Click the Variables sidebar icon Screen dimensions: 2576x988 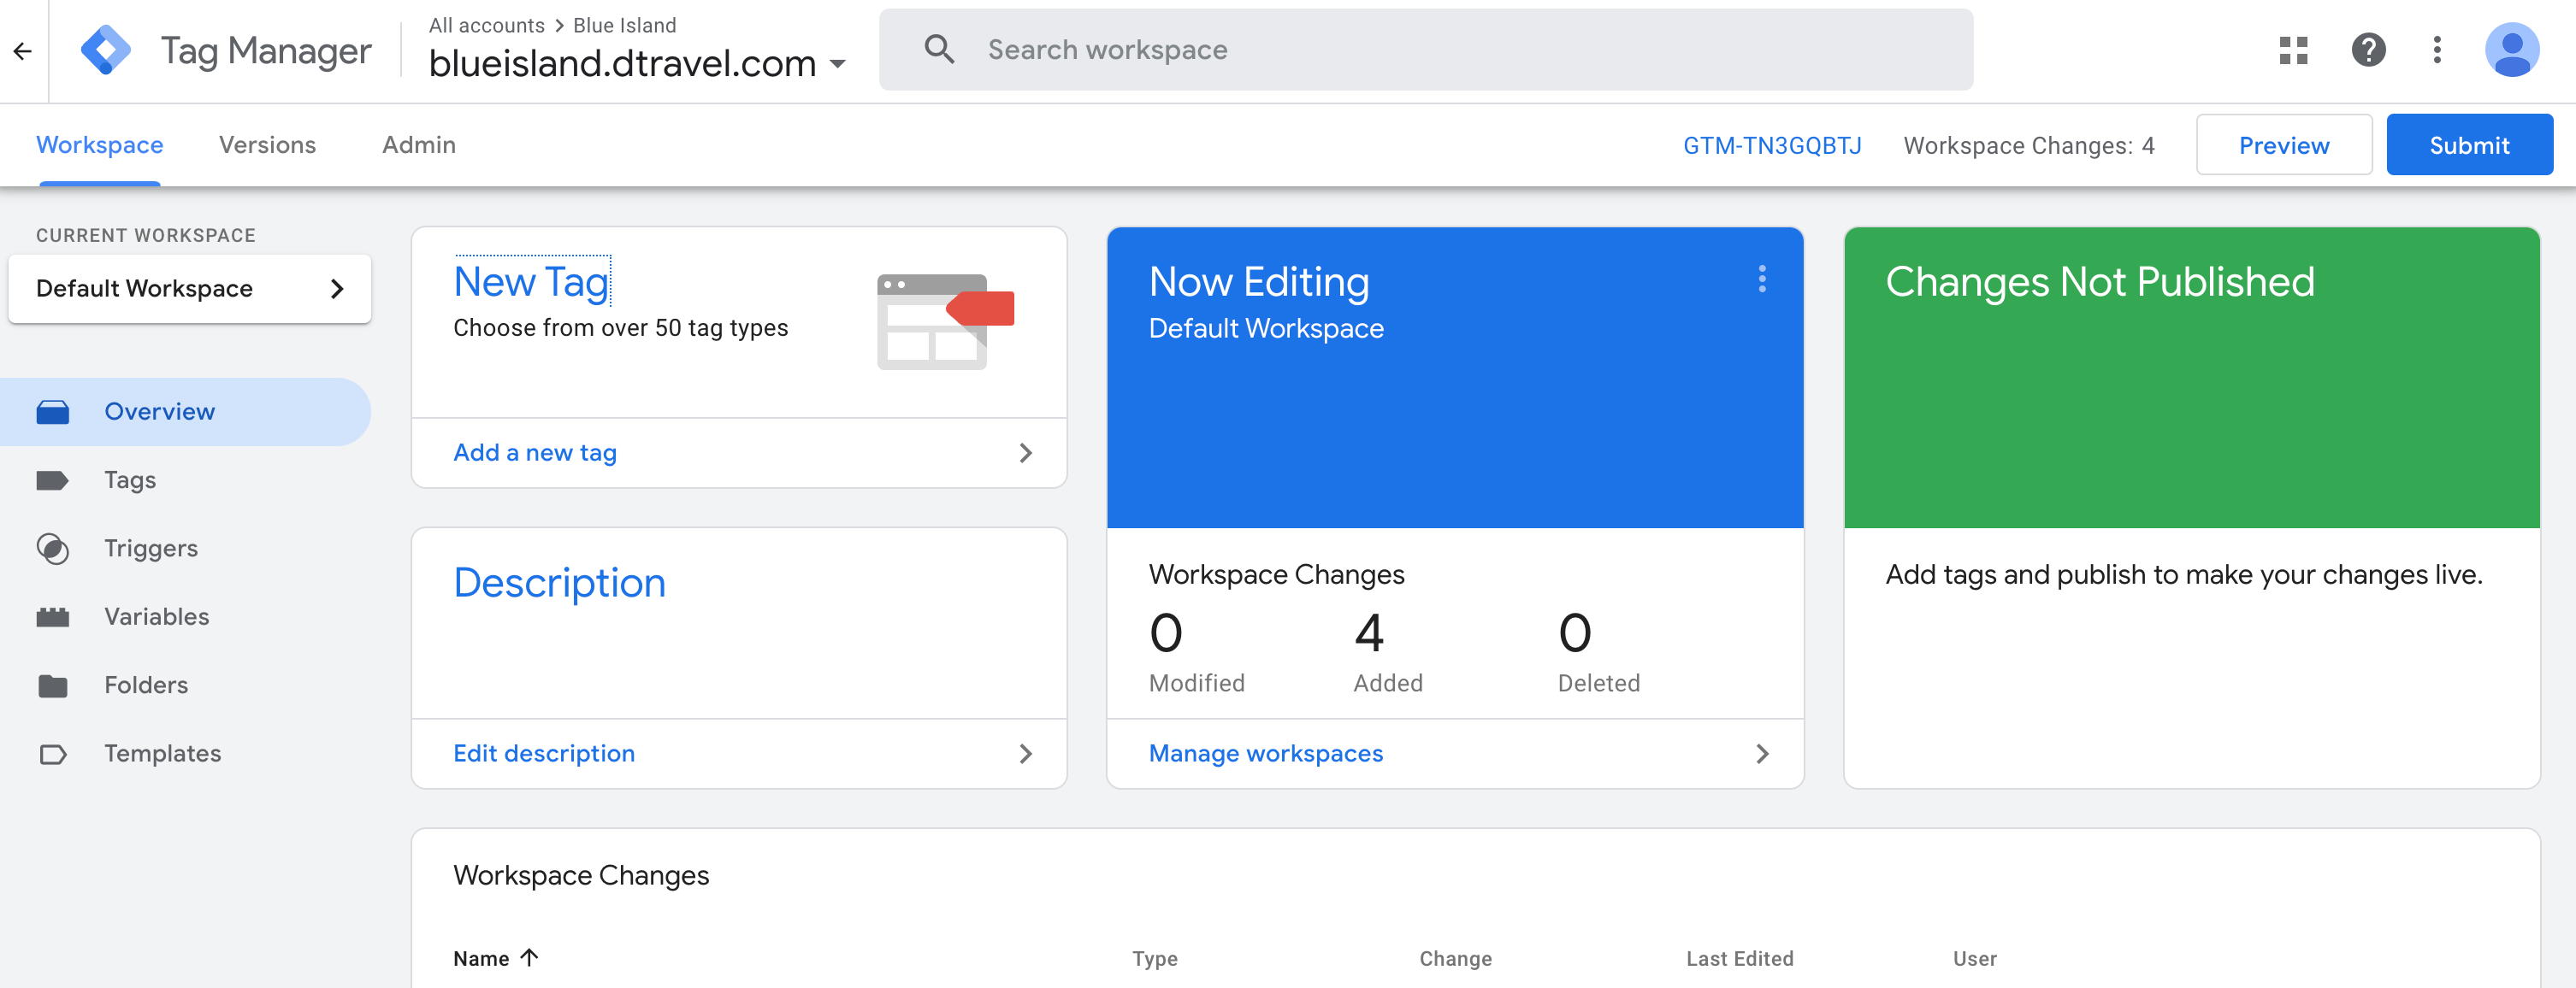coord(52,616)
